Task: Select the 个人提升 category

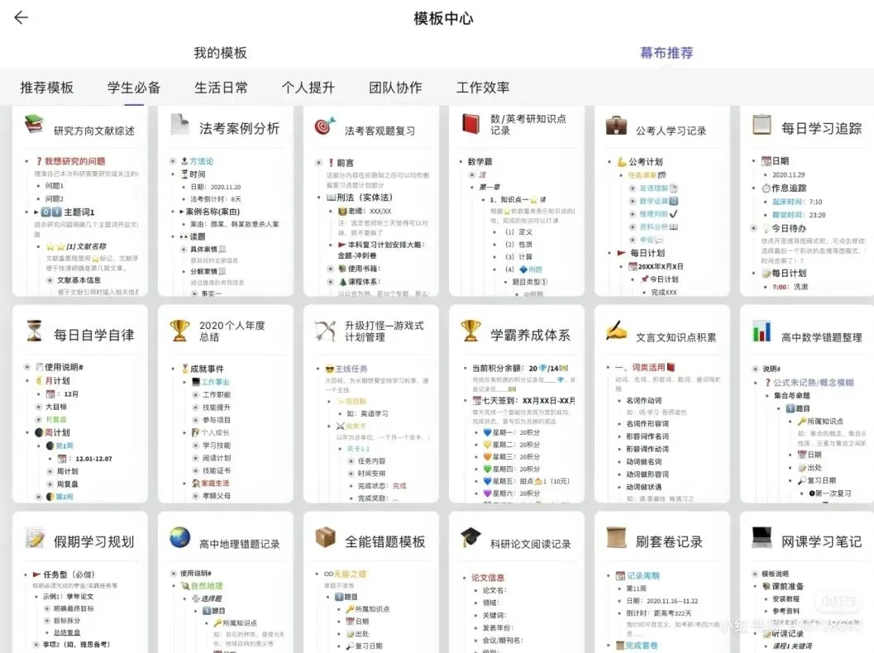Action: click(x=308, y=88)
